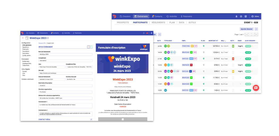279x136 pixels.
Task: Click the Site web input field
Action: 65,73
